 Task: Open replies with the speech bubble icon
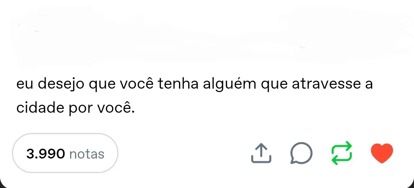[x=301, y=154]
